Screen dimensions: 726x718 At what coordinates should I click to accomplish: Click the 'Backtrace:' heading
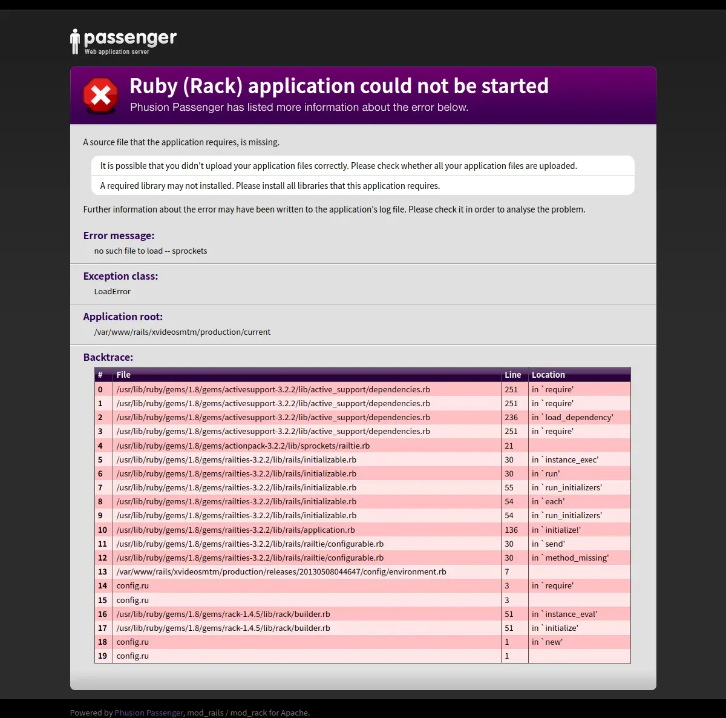click(x=108, y=357)
